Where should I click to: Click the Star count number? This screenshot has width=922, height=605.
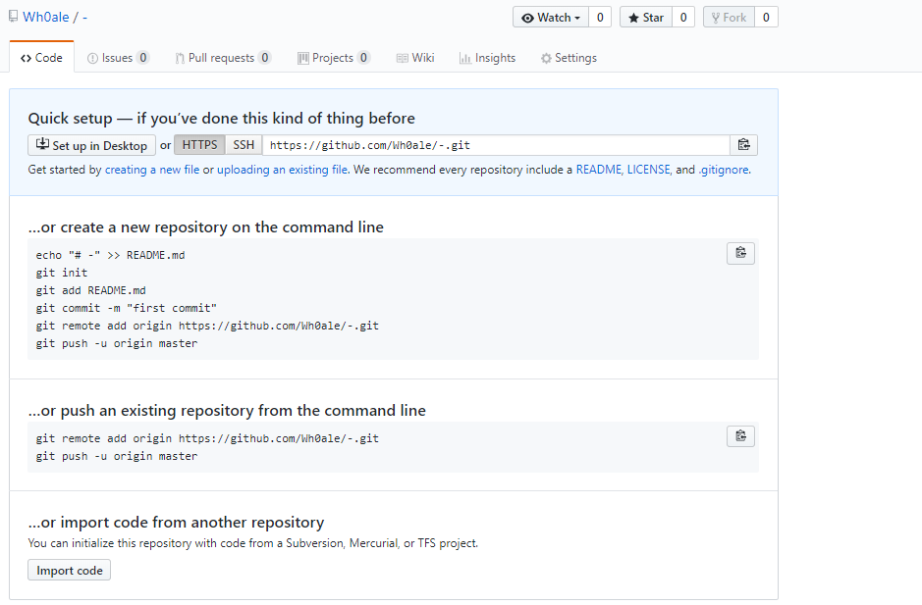[683, 17]
